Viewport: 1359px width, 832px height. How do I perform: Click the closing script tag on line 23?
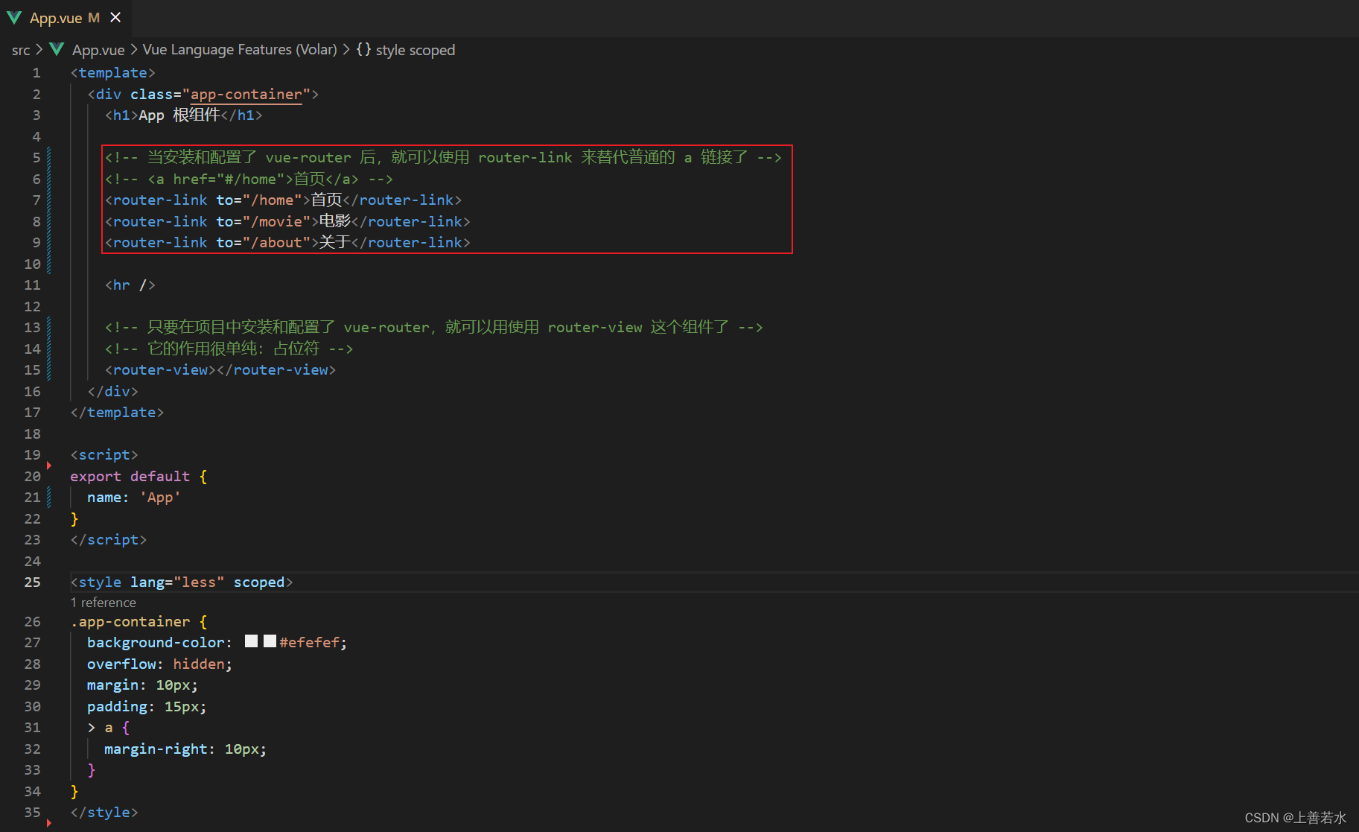coord(109,540)
